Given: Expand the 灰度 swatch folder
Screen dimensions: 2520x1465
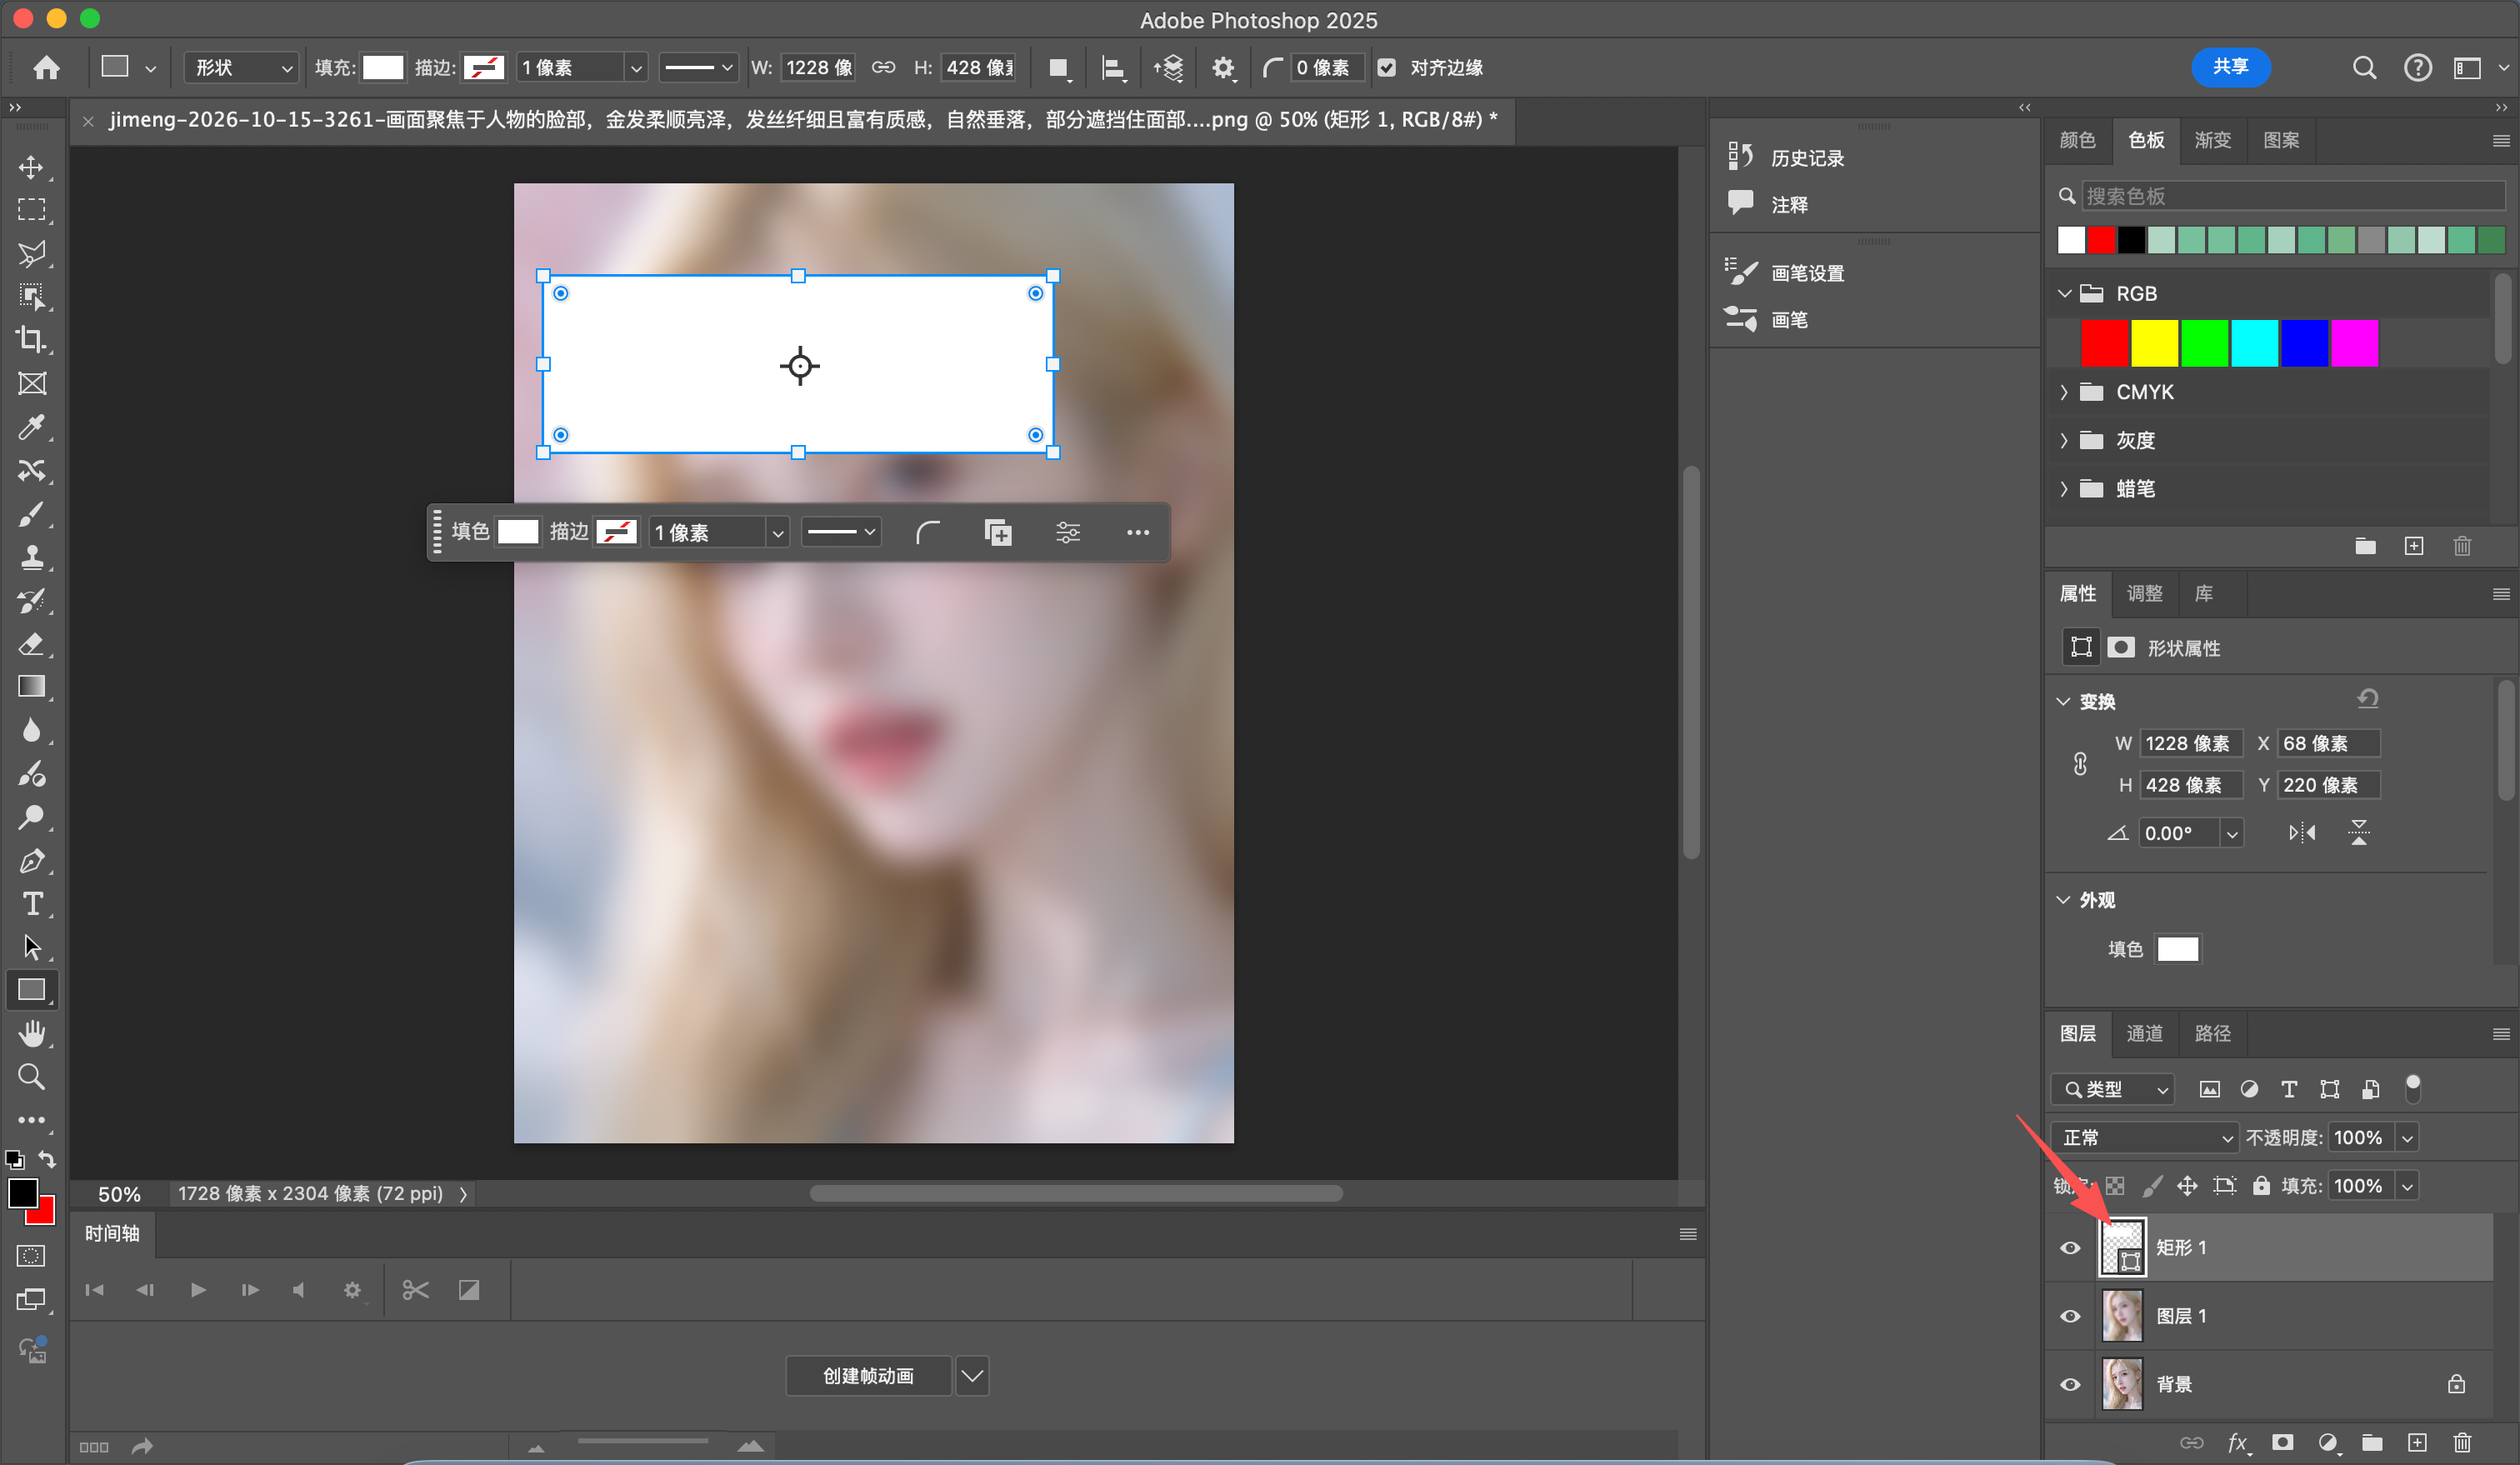Looking at the screenshot, I should coord(2064,441).
